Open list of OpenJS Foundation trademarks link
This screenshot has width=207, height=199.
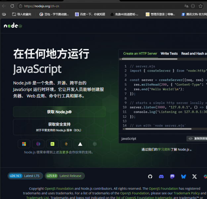[144, 198]
